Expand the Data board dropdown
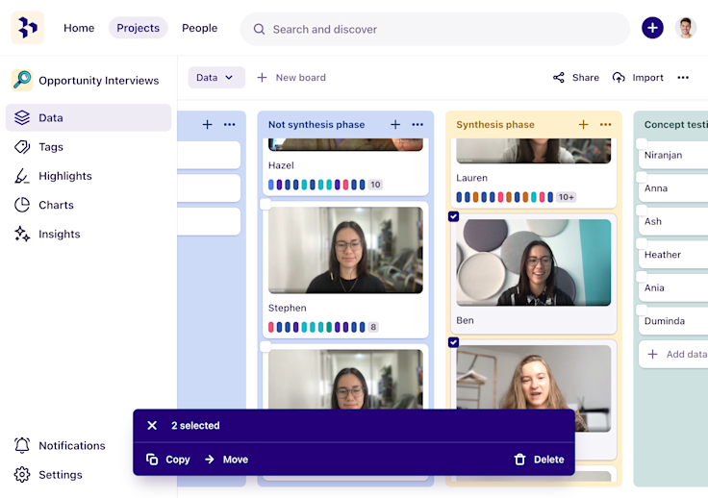The image size is (708, 498). pyautogui.click(x=216, y=78)
